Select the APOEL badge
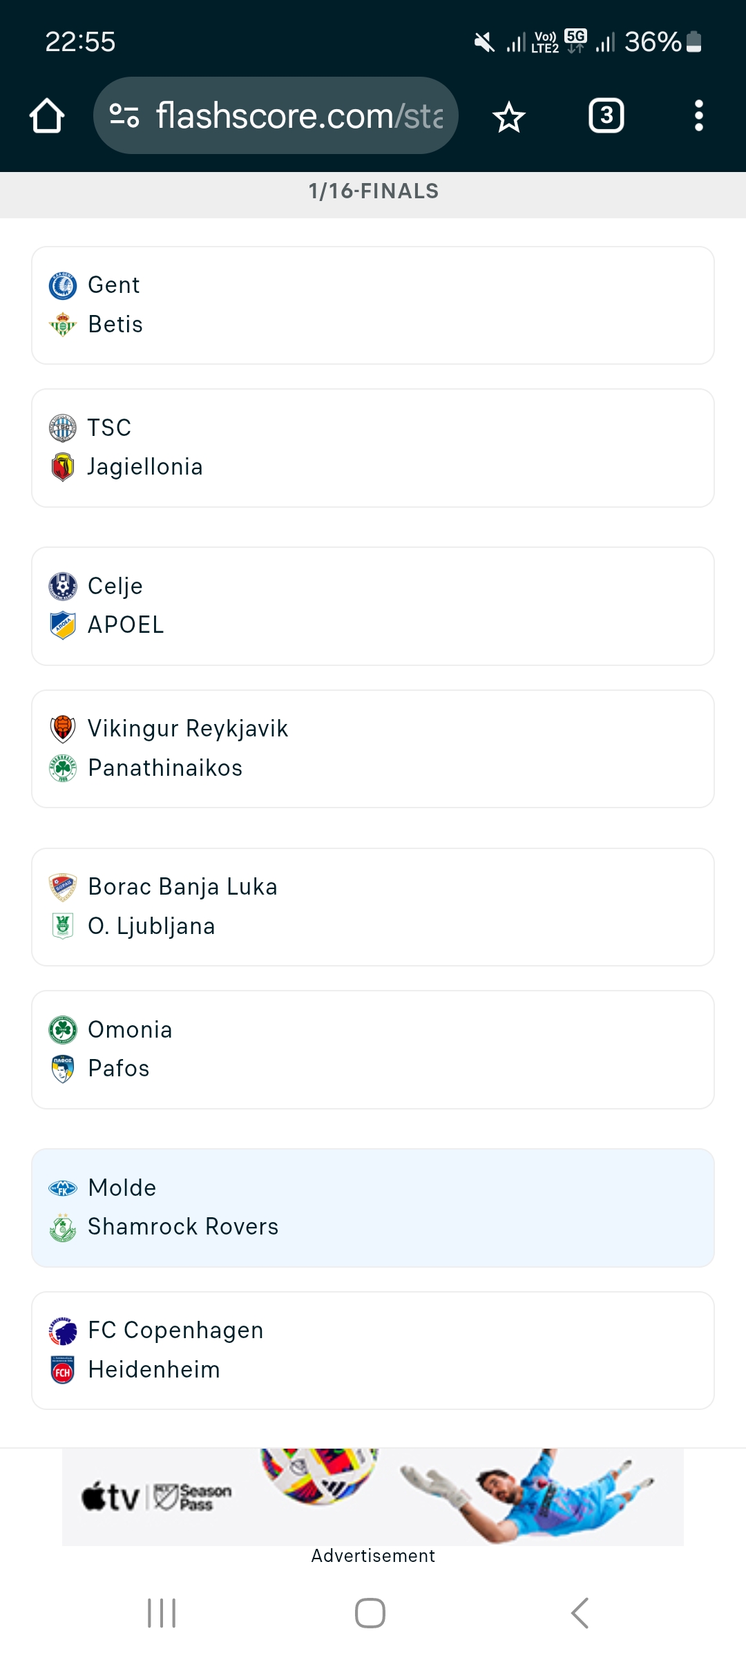 pyautogui.click(x=63, y=626)
